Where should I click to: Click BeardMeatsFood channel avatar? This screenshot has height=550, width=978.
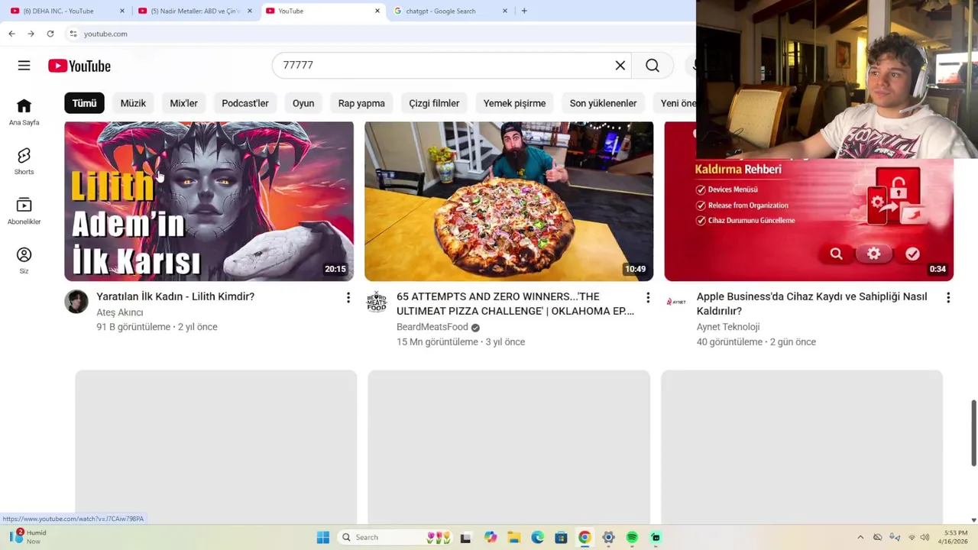377,302
